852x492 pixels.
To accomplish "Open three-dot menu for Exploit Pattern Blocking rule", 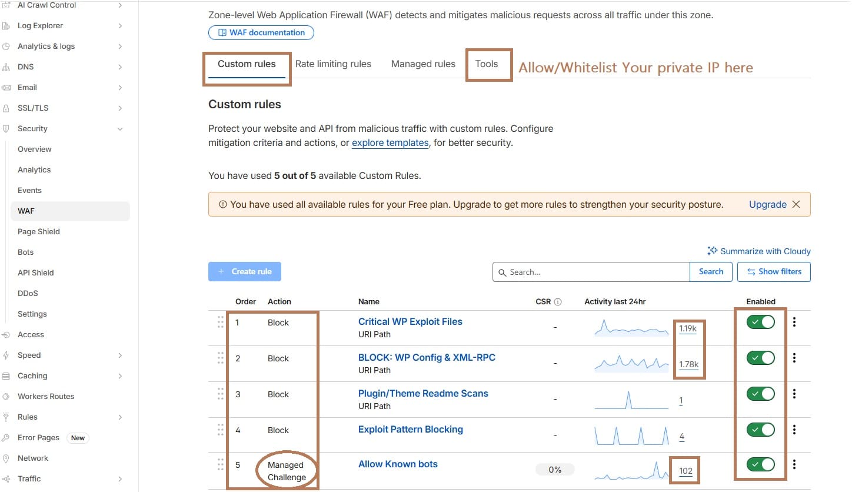I will point(794,430).
